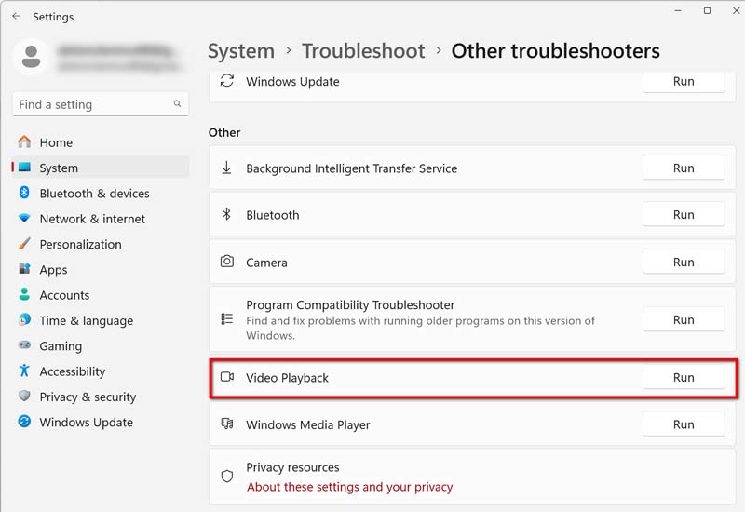Run the Windows Media Player troubleshooter
This screenshot has width=745, height=512.
click(684, 424)
